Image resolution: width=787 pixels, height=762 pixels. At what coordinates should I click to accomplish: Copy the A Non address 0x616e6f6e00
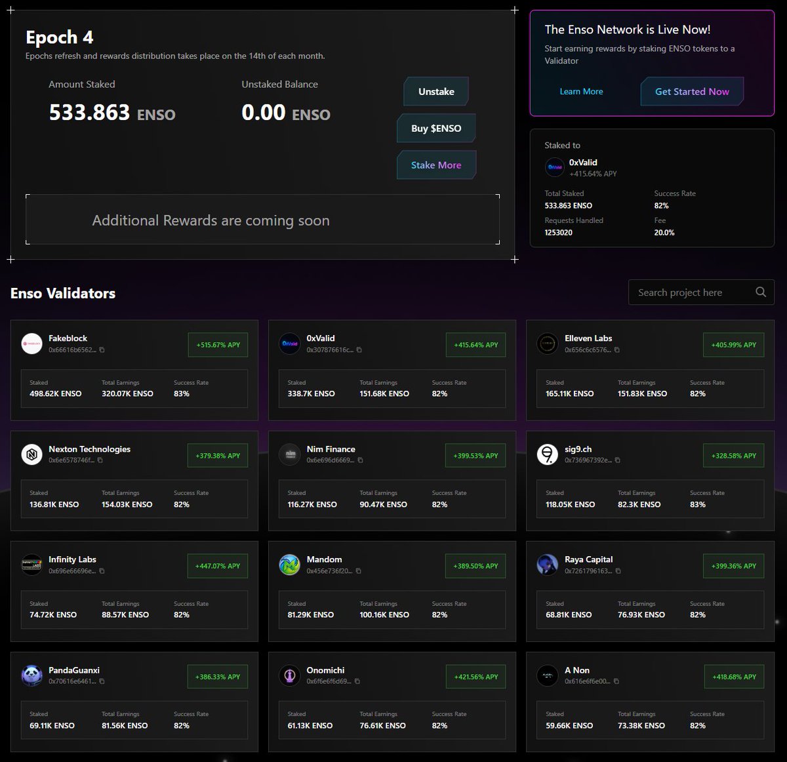tap(616, 681)
